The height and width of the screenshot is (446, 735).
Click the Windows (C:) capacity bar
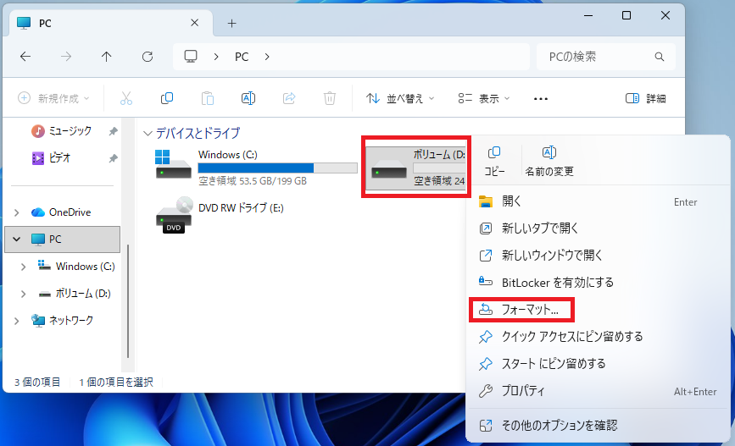point(277,168)
